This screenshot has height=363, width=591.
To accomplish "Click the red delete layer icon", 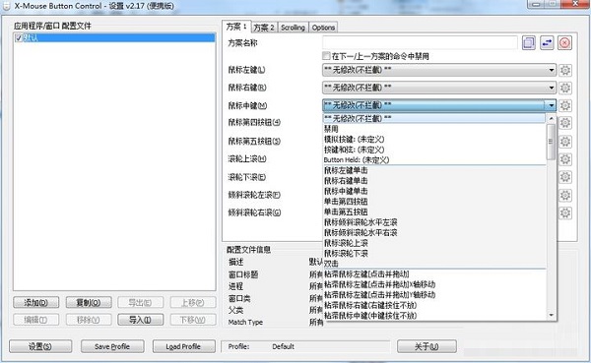I will click(x=564, y=43).
